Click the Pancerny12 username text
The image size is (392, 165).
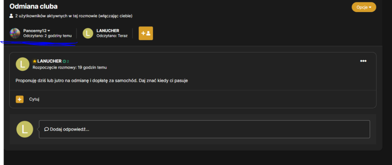pyautogui.click(x=35, y=30)
